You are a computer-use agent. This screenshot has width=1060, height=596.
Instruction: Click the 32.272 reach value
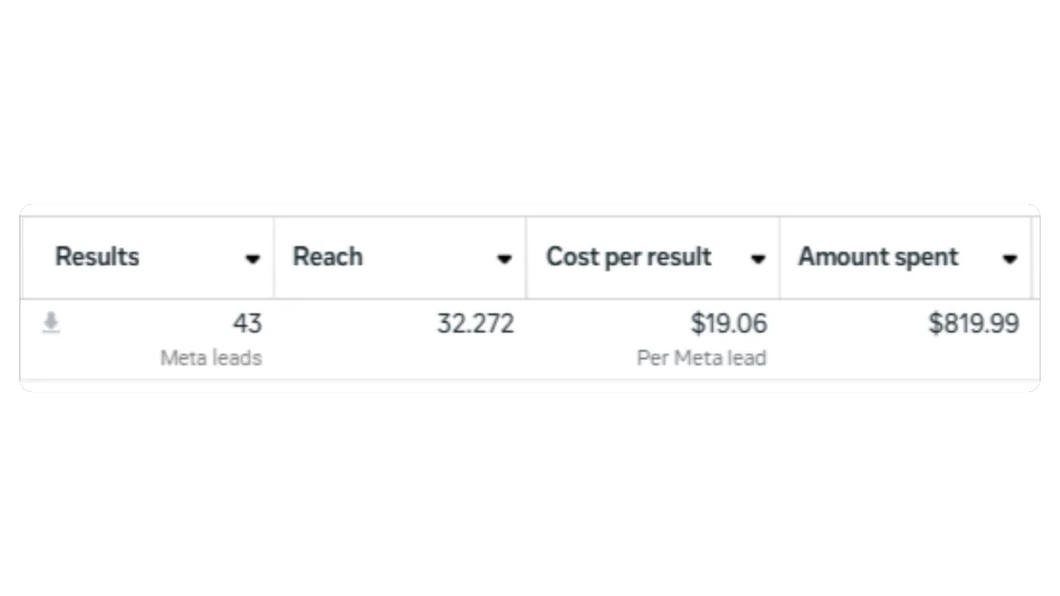pos(475,324)
